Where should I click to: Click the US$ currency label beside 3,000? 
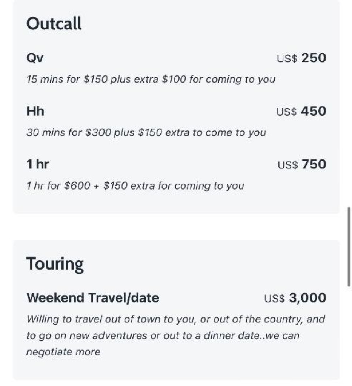pyautogui.click(x=274, y=299)
